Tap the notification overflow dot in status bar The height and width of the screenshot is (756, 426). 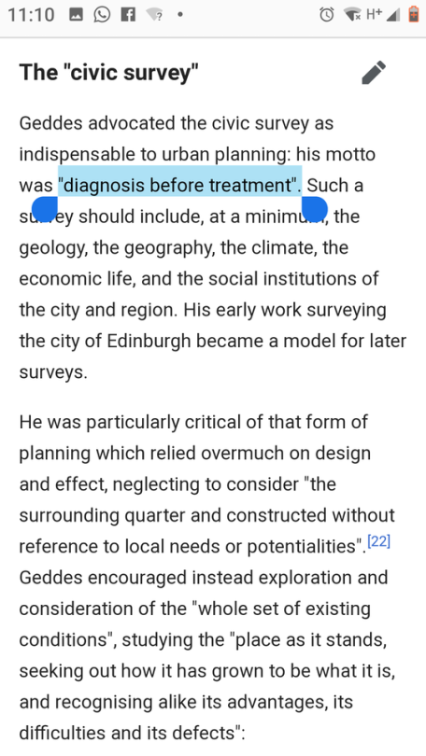coord(180,15)
